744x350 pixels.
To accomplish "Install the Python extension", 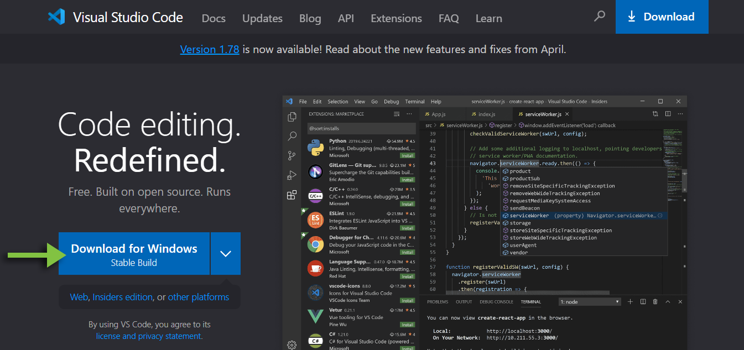I will pos(408,156).
